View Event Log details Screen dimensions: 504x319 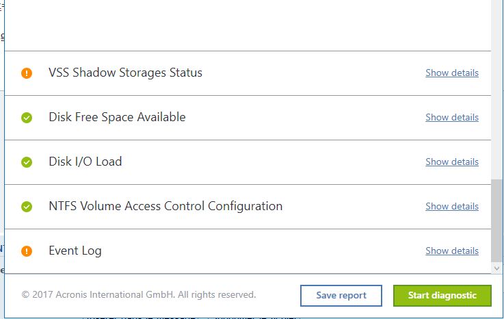[x=451, y=251]
